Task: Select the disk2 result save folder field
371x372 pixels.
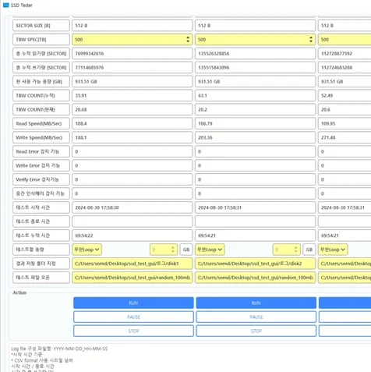Action: point(255,264)
